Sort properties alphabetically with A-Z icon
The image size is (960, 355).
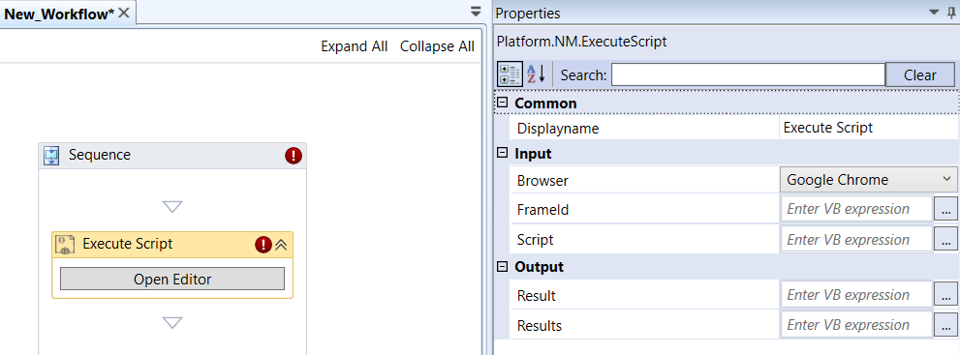[x=537, y=74]
